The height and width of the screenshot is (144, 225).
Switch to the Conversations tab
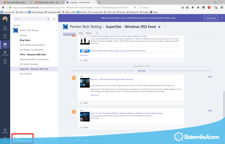pos(69,33)
